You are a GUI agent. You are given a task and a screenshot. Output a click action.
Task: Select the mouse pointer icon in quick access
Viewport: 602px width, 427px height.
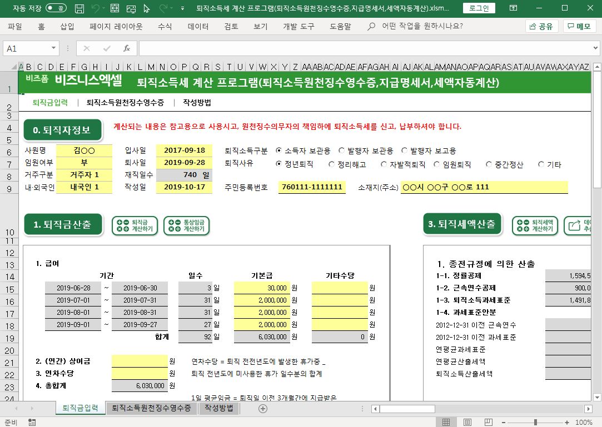click(x=147, y=8)
